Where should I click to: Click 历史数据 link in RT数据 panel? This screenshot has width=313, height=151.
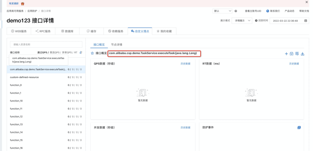tap(294, 63)
